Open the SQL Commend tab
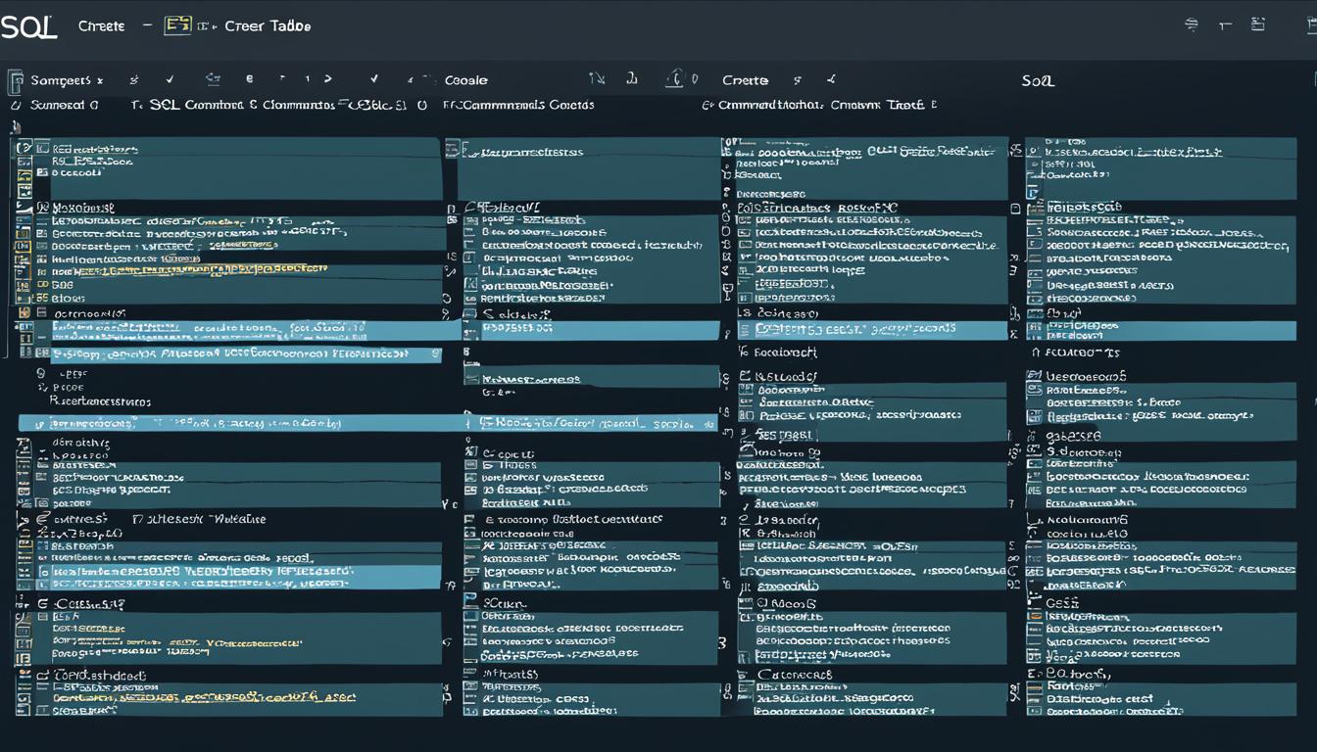This screenshot has width=1317, height=752. 195,104
